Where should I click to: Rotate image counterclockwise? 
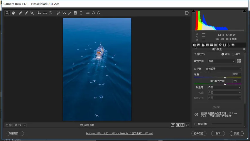[93, 13]
